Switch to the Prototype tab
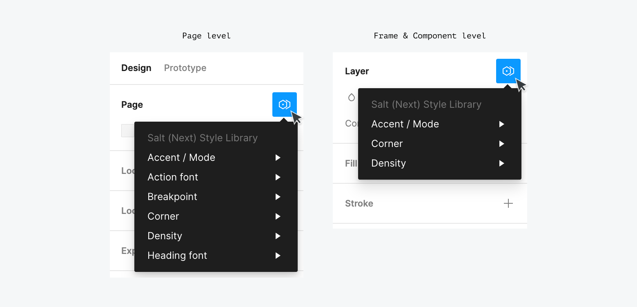The image size is (637, 307). (185, 68)
